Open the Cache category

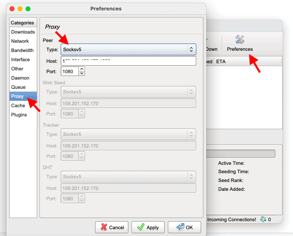(23, 106)
